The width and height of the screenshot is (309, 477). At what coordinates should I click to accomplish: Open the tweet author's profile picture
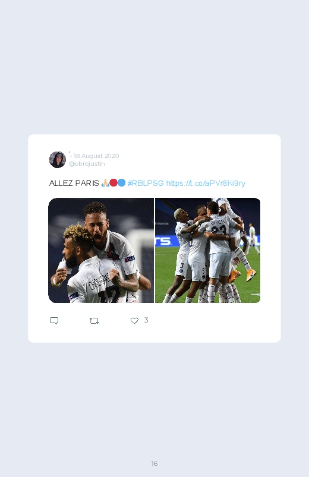(x=58, y=159)
